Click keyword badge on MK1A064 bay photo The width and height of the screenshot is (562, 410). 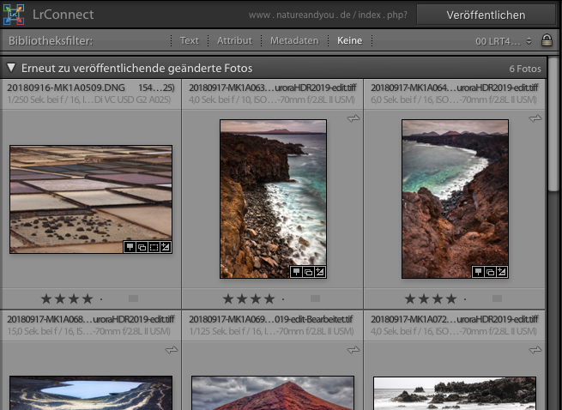click(x=478, y=272)
